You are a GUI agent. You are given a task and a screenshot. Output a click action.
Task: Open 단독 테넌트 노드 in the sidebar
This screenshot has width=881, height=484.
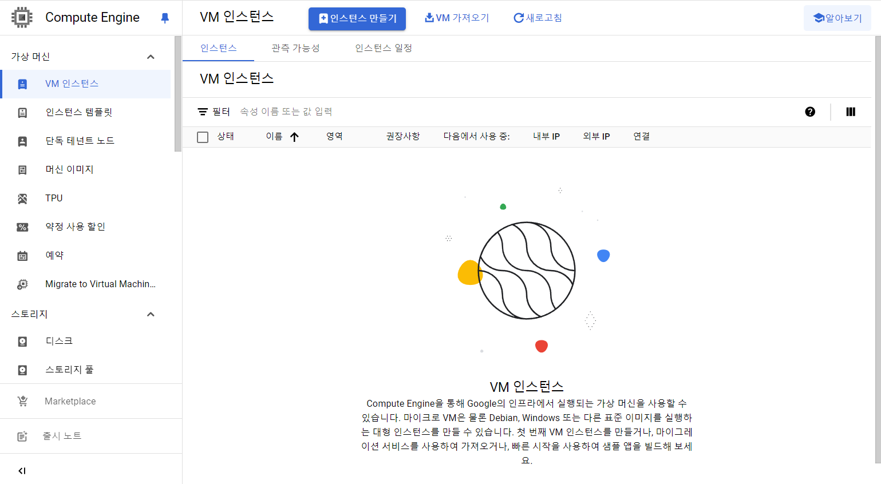tap(86, 141)
